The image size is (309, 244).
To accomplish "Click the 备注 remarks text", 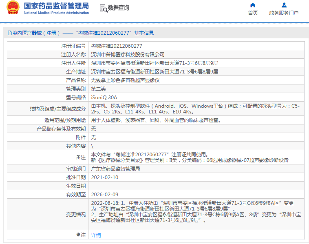I will point(190,157).
